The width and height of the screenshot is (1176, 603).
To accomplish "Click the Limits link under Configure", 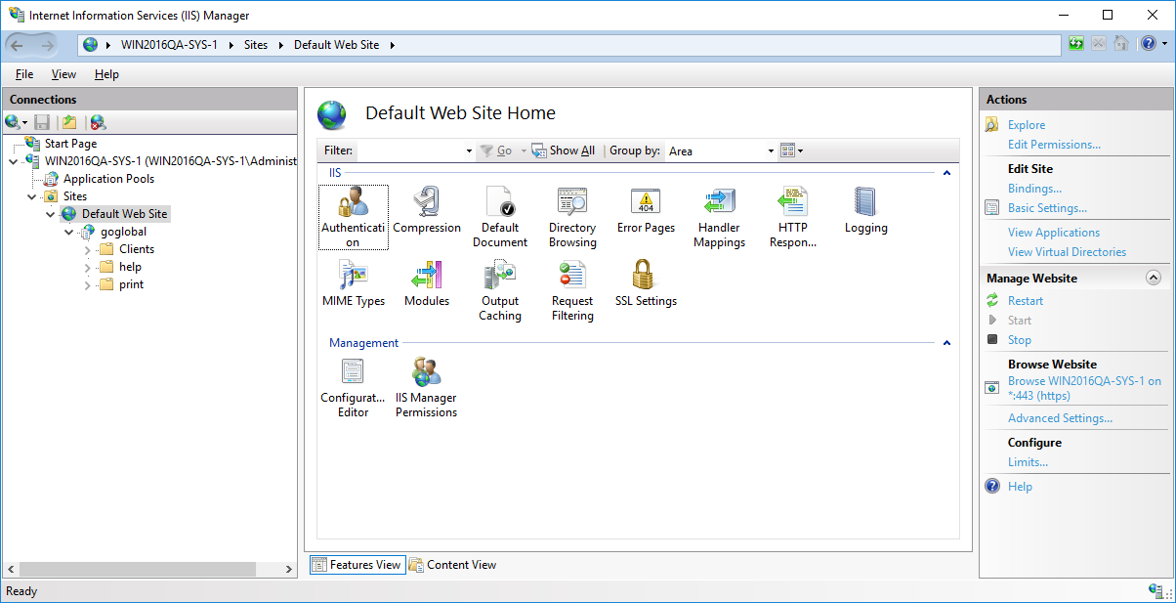I will point(1028,462).
